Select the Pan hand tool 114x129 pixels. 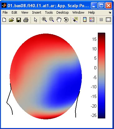tap(59, 20)
